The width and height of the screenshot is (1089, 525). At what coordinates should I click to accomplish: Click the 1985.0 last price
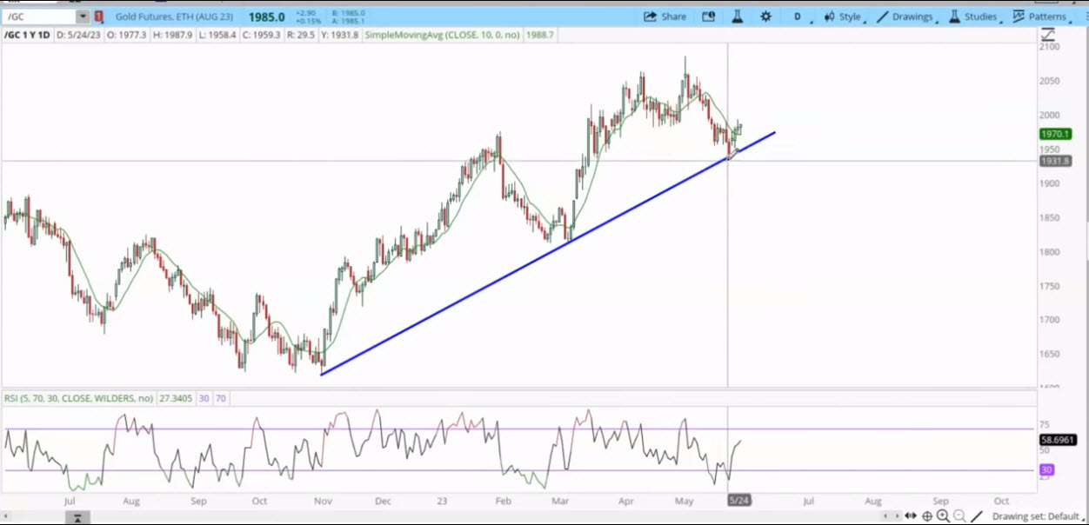(x=266, y=17)
